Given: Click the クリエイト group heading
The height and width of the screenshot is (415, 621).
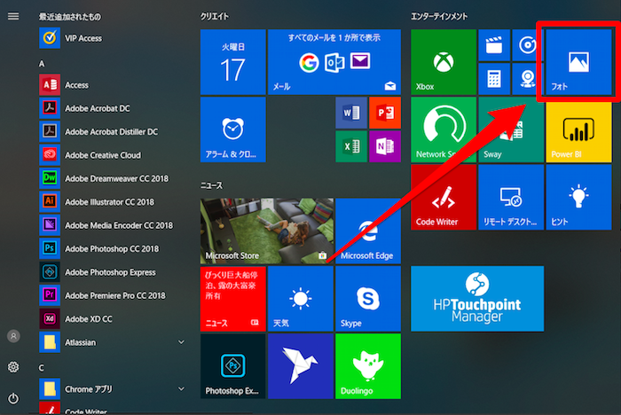Looking at the screenshot, I should pyautogui.click(x=215, y=16).
